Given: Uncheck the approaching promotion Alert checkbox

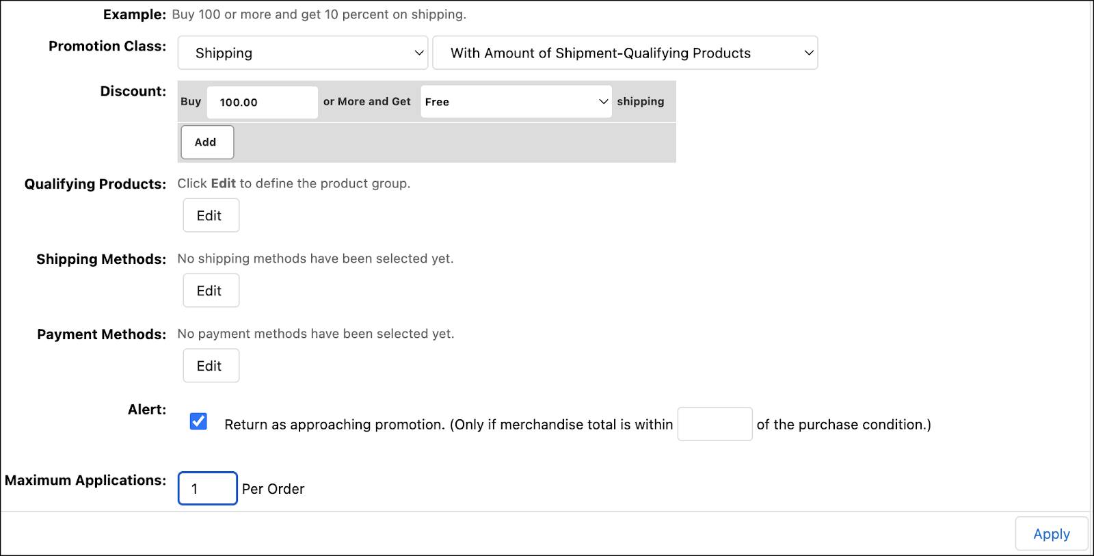Looking at the screenshot, I should [x=198, y=422].
